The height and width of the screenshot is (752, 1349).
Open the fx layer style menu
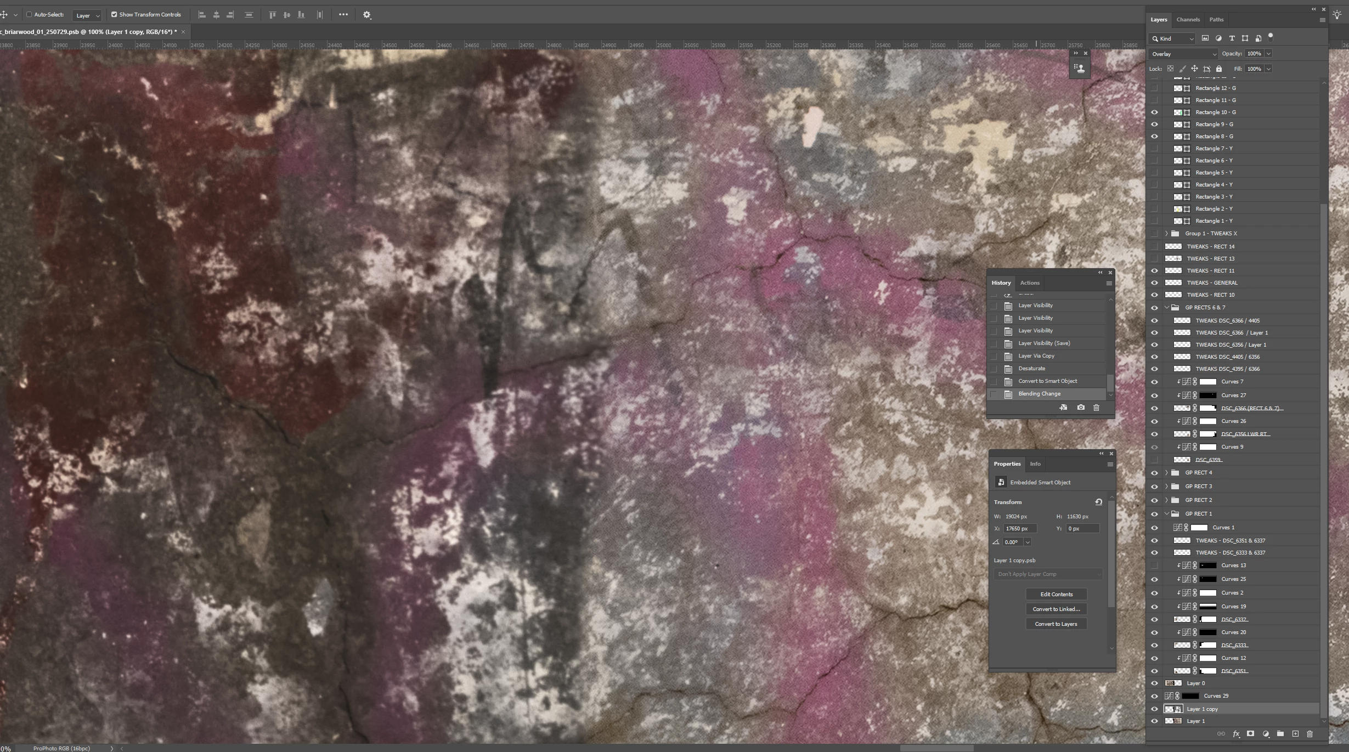1236,734
